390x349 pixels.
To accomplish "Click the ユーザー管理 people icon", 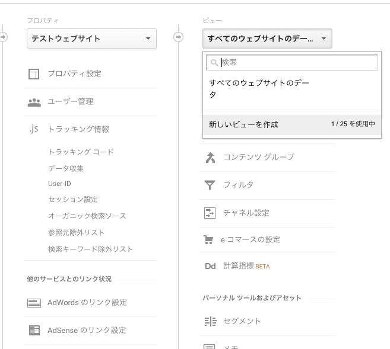I will (x=34, y=102).
